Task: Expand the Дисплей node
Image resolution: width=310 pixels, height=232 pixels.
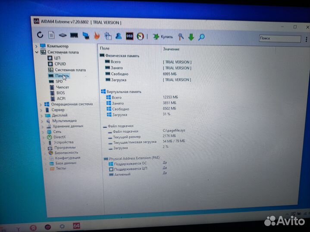Action: click(41, 116)
